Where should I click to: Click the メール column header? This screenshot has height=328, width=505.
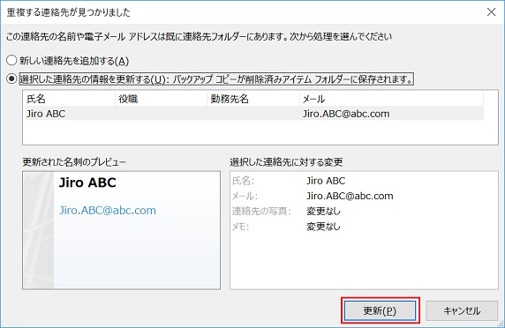tap(391, 99)
